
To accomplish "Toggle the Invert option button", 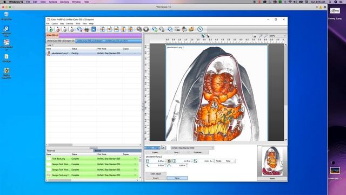I will tap(156, 178).
